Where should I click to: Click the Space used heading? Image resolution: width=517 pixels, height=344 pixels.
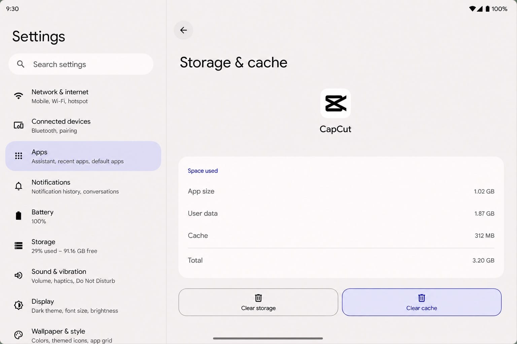pos(203,171)
